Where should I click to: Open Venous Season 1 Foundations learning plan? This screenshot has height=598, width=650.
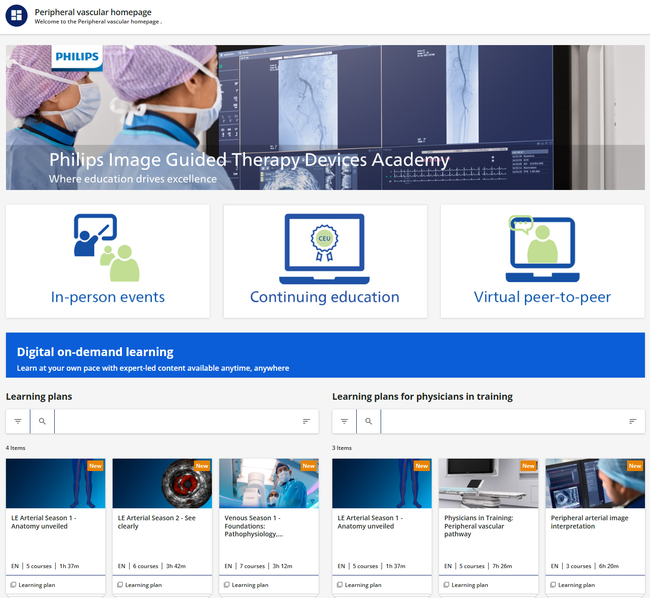254,526
